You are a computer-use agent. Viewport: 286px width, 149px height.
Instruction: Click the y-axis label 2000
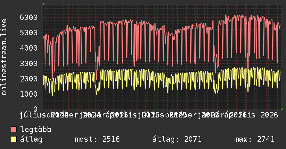tap(29, 79)
